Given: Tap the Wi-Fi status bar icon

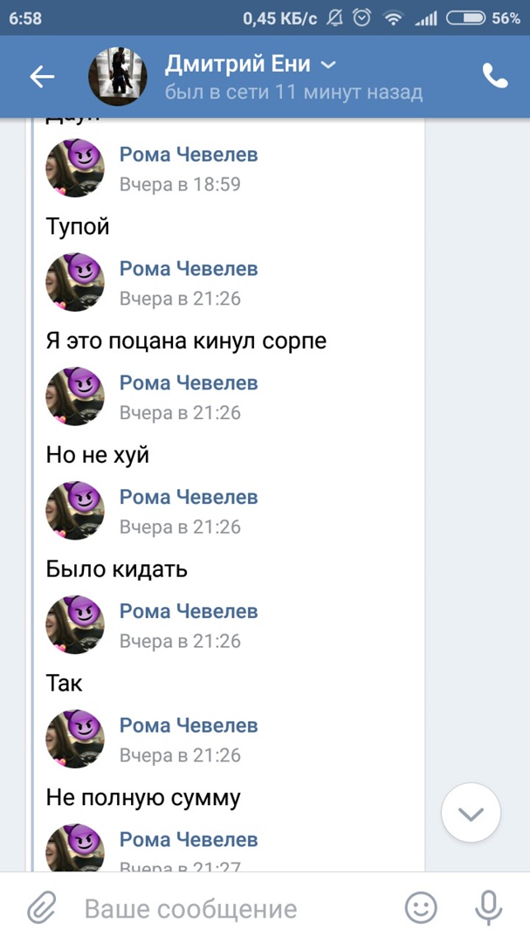Looking at the screenshot, I should (393, 18).
